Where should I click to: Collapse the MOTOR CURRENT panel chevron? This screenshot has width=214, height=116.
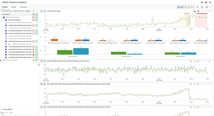pyautogui.click(x=206, y=61)
